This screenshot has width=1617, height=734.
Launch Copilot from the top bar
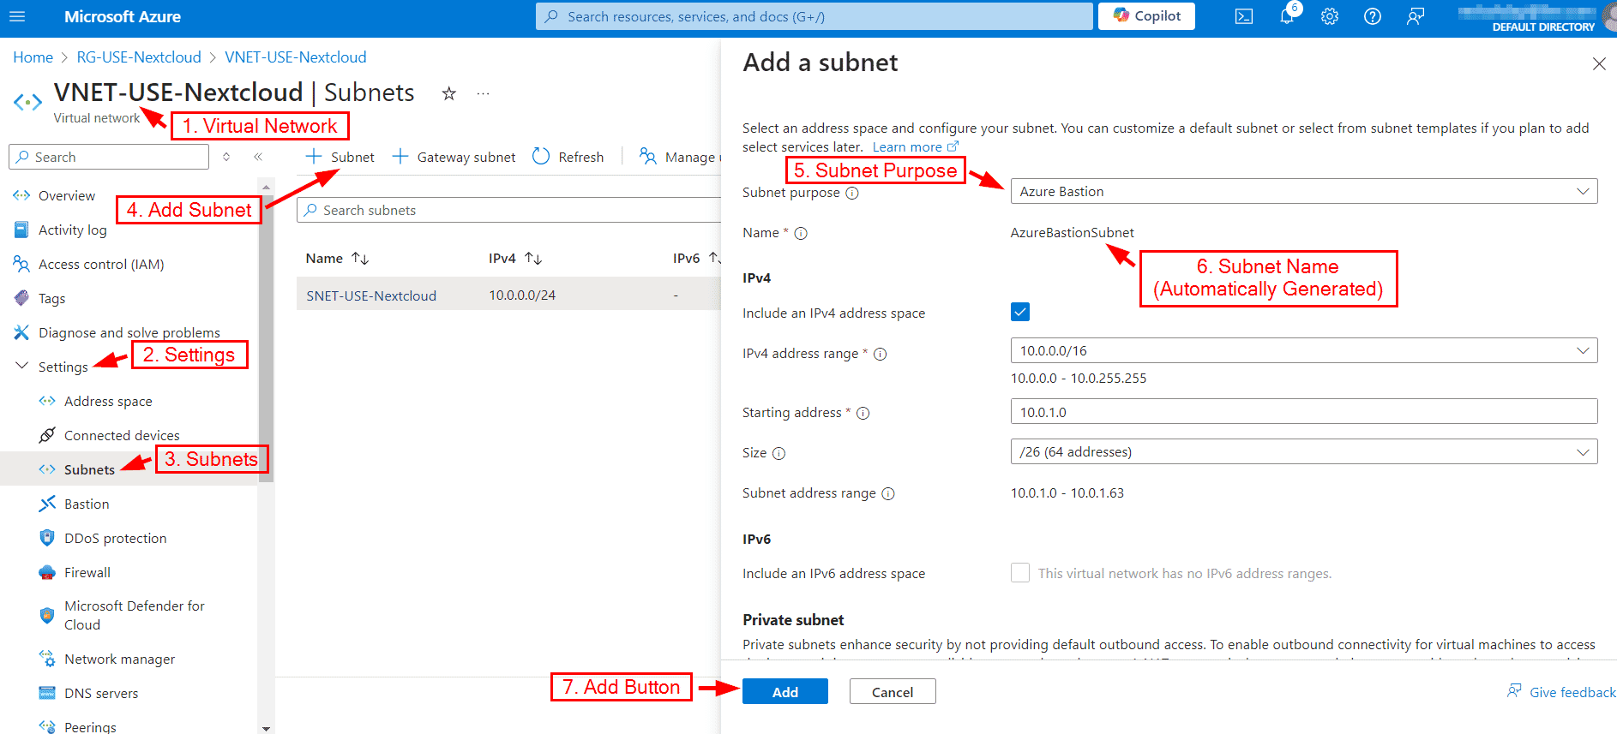[1146, 16]
